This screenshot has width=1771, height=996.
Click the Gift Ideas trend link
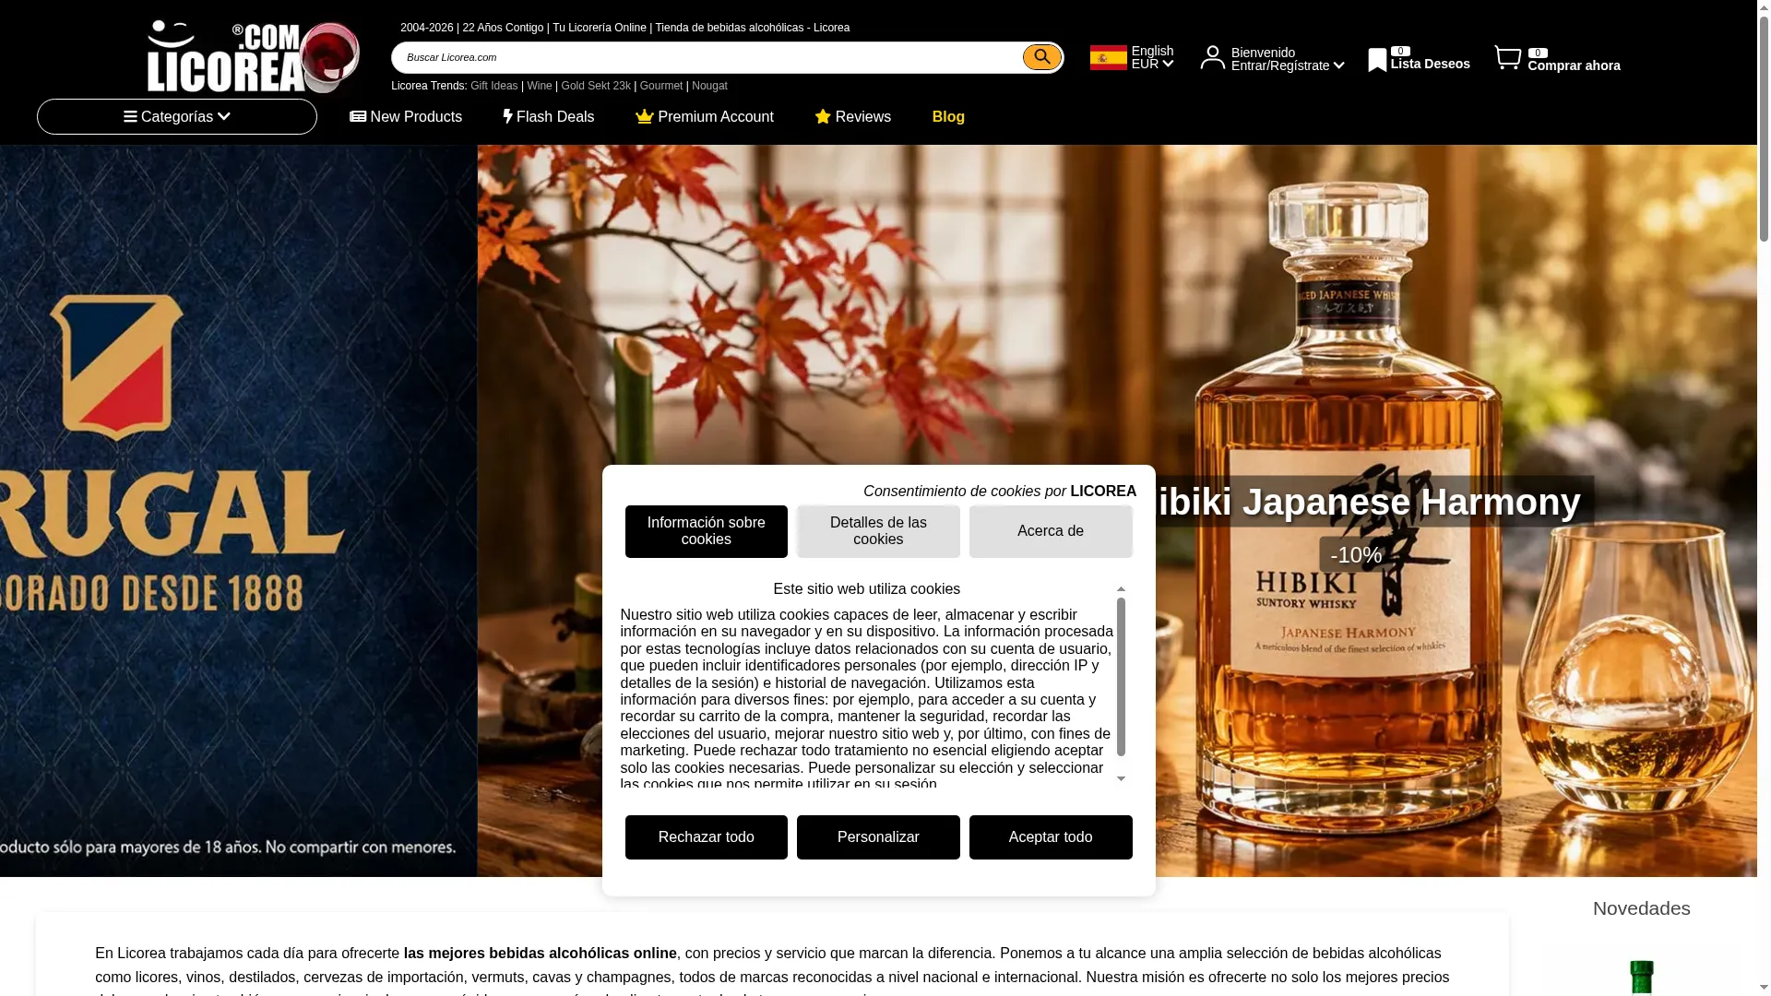(493, 86)
